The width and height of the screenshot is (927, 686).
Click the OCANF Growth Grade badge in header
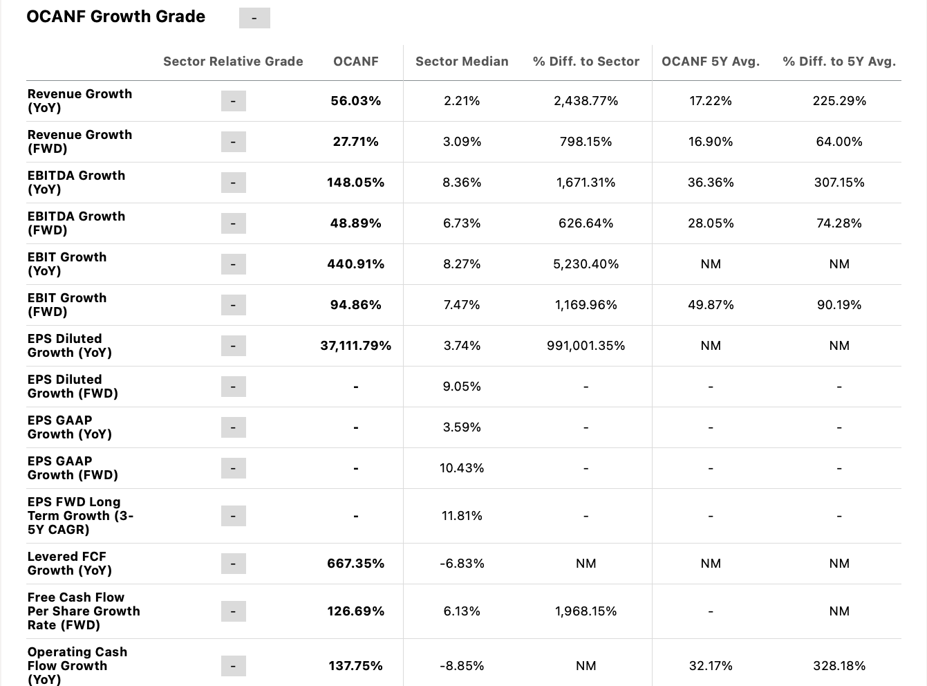[x=254, y=18]
